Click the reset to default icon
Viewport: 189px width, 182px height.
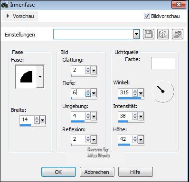178,34
